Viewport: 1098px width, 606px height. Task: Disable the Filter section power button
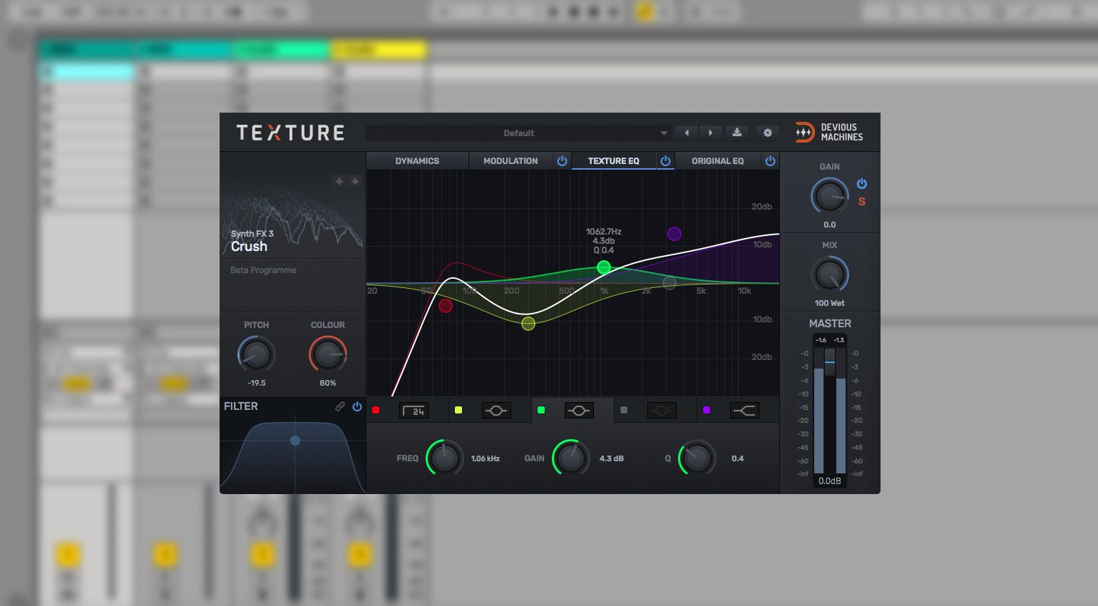tap(357, 406)
